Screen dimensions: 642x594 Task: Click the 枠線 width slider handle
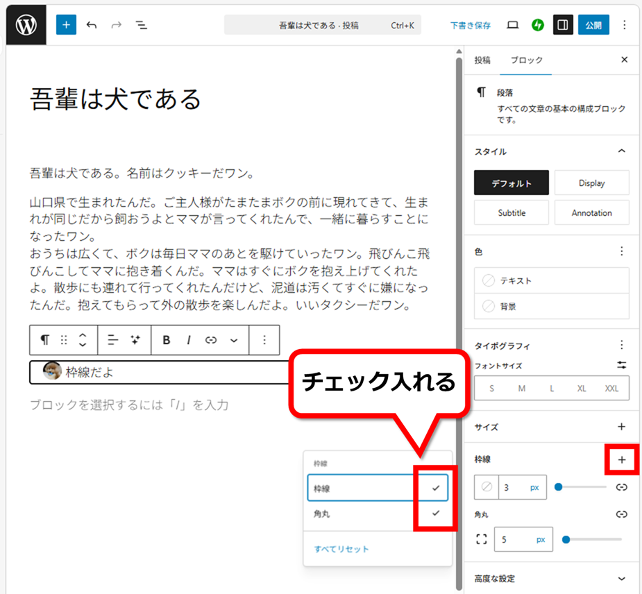click(x=559, y=487)
